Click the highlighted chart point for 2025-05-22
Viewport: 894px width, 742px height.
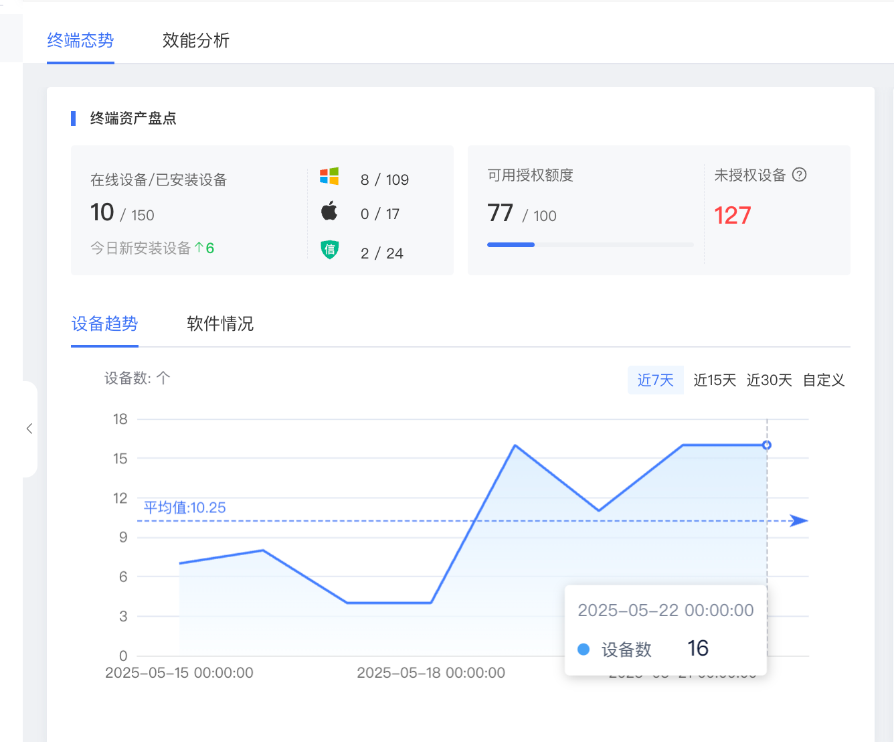[767, 445]
